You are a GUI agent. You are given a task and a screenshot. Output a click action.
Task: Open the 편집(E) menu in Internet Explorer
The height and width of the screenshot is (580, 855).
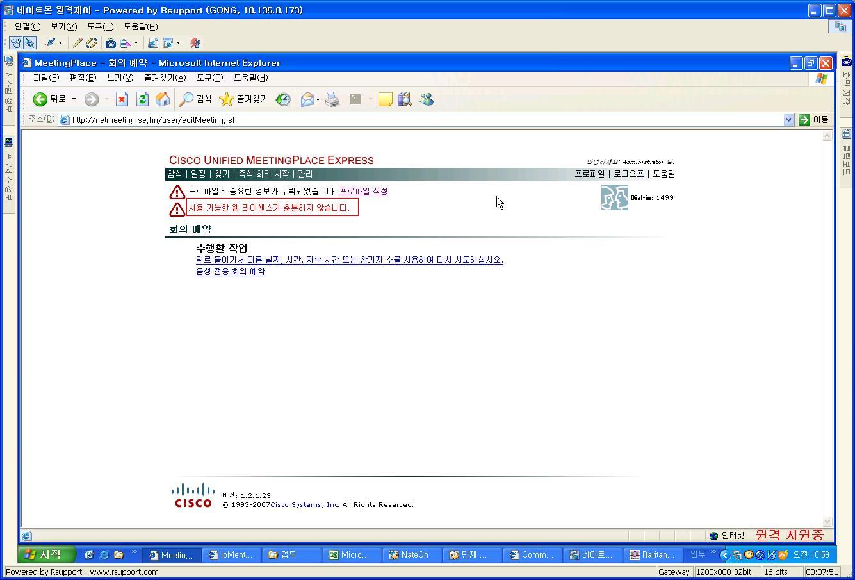[x=83, y=78]
